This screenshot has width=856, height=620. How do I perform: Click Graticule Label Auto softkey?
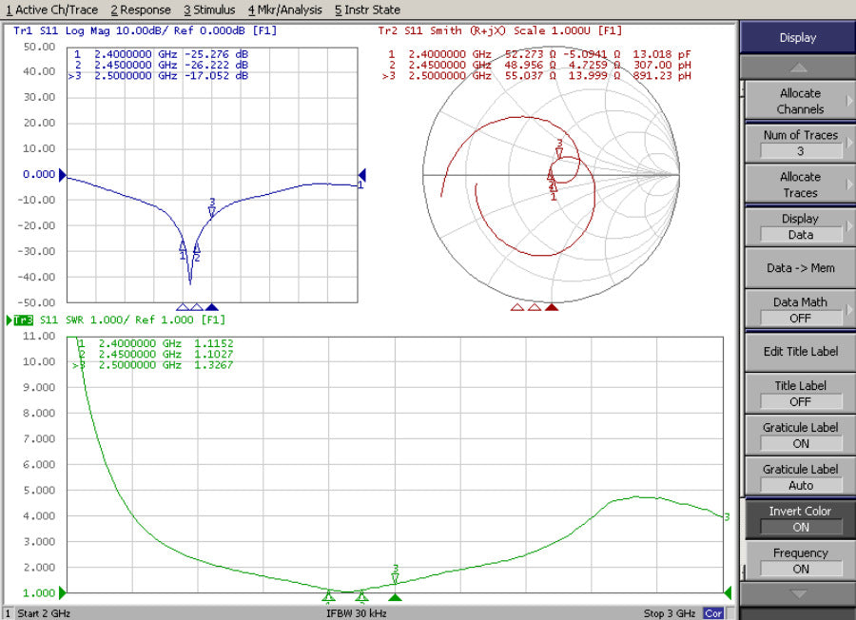800,477
